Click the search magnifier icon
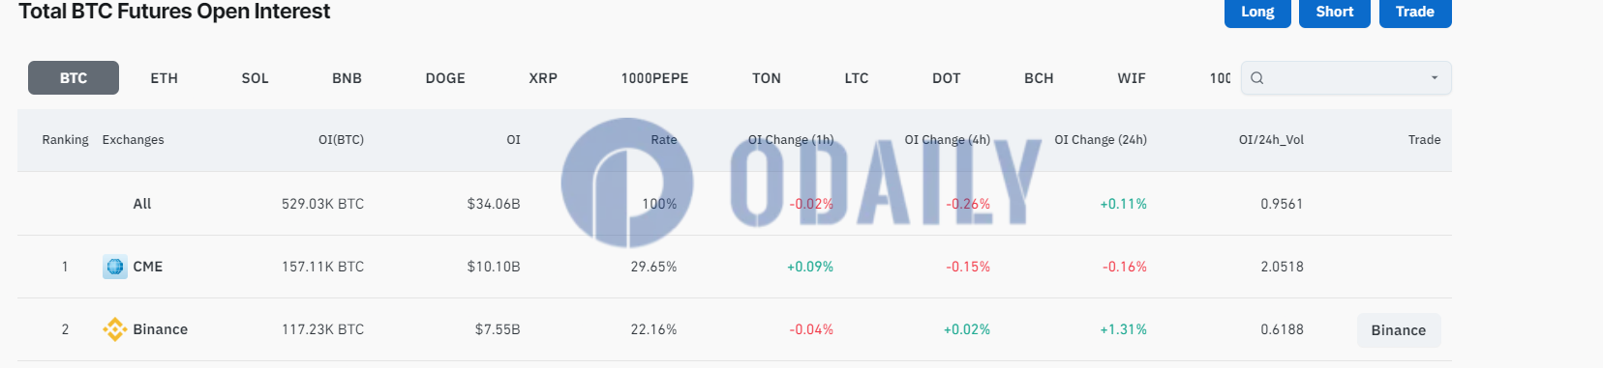Screen dimensions: 1603x368 tap(1256, 78)
